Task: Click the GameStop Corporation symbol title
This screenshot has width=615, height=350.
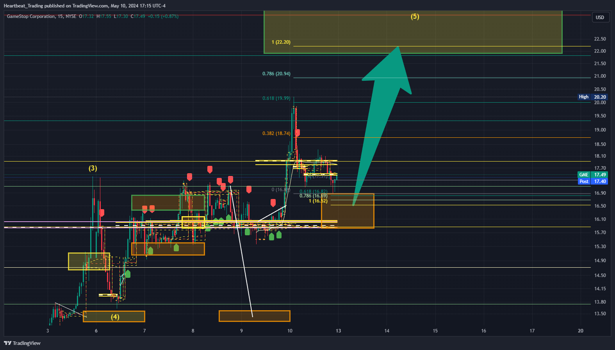Action: pos(31,16)
